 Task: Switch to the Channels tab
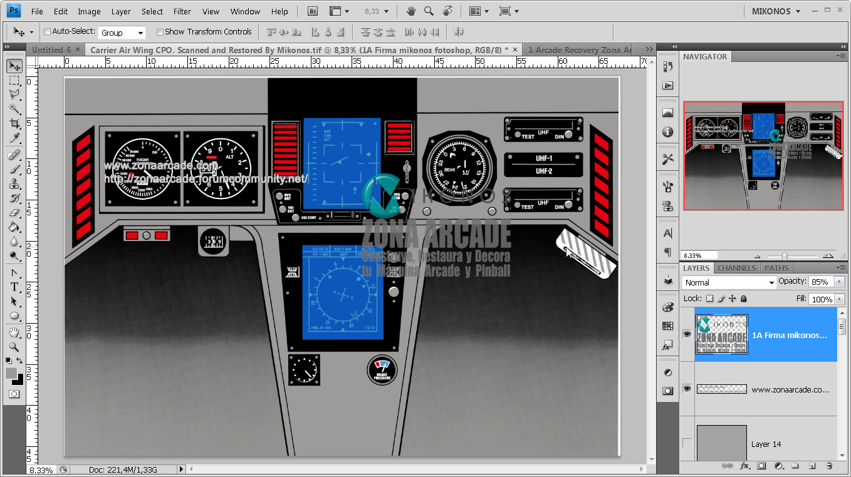[x=736, y=268]
